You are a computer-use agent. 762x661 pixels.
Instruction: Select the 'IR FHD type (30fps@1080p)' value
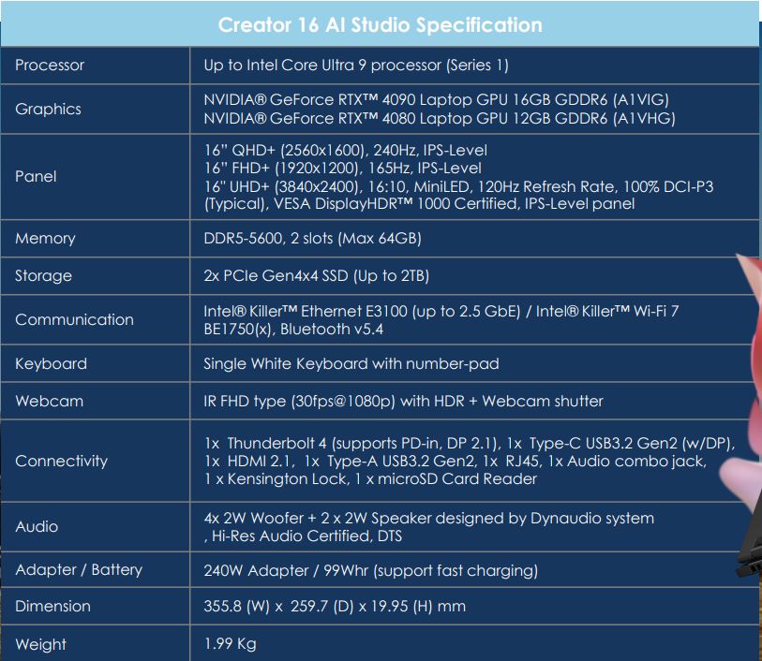point(403,402)
